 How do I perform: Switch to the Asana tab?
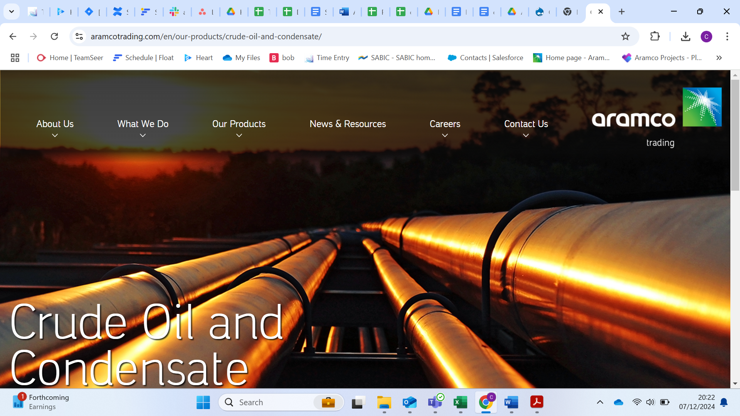pos(203,12)
